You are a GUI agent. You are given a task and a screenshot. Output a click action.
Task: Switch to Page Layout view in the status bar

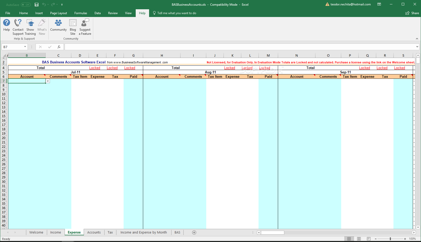coord(359,239)
